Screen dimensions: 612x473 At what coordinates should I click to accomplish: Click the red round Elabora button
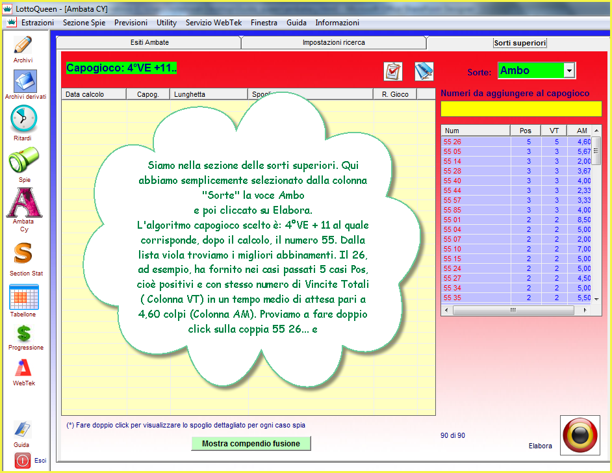coord(580,435)
